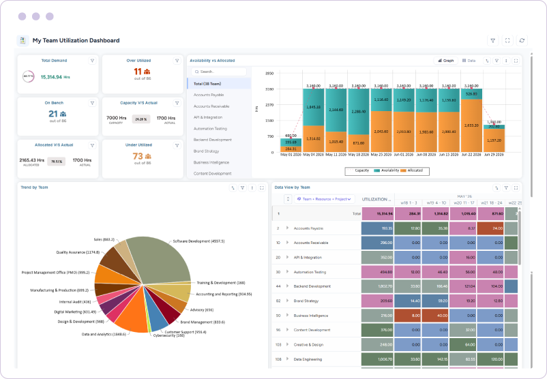The image size is (547, 379).
Task: Toggle Availability series in the chart legend
Action: coord(387,170)
